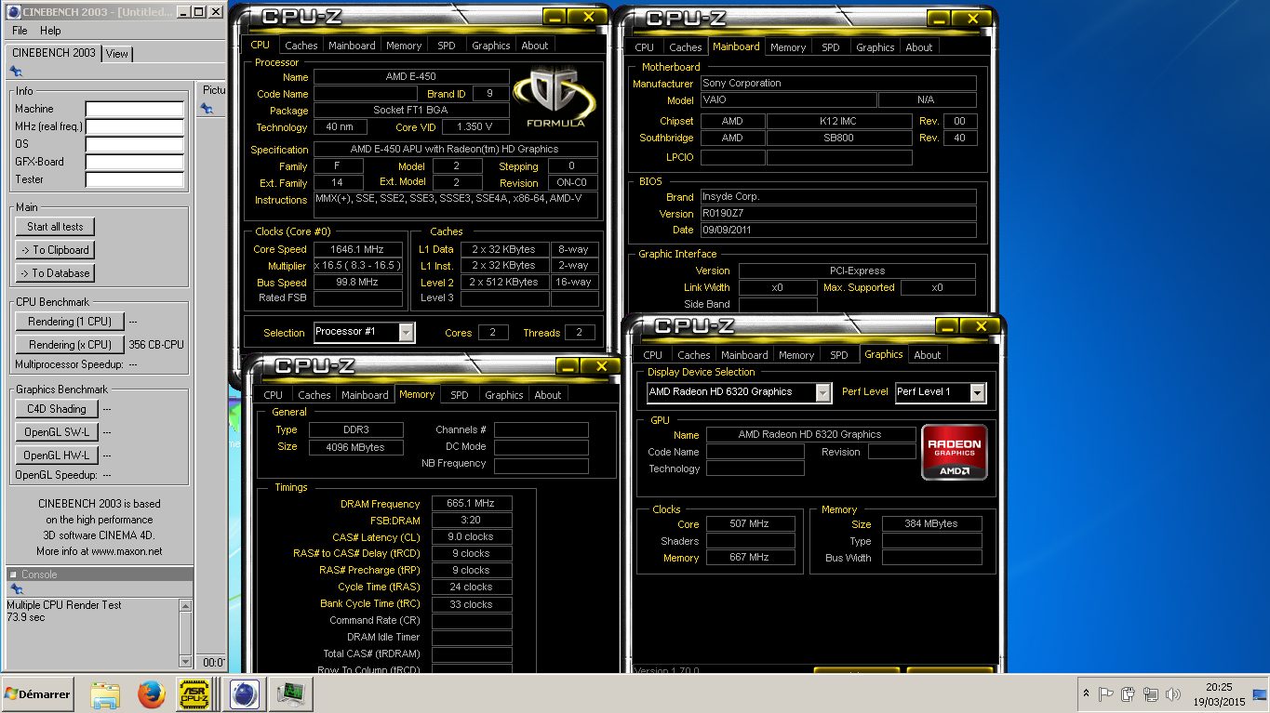Click the 665.1 MHz DRAM Frequency value
The width and height of the screenshot is (1270, 713).
pyautogui.click(x=470, y=504)
